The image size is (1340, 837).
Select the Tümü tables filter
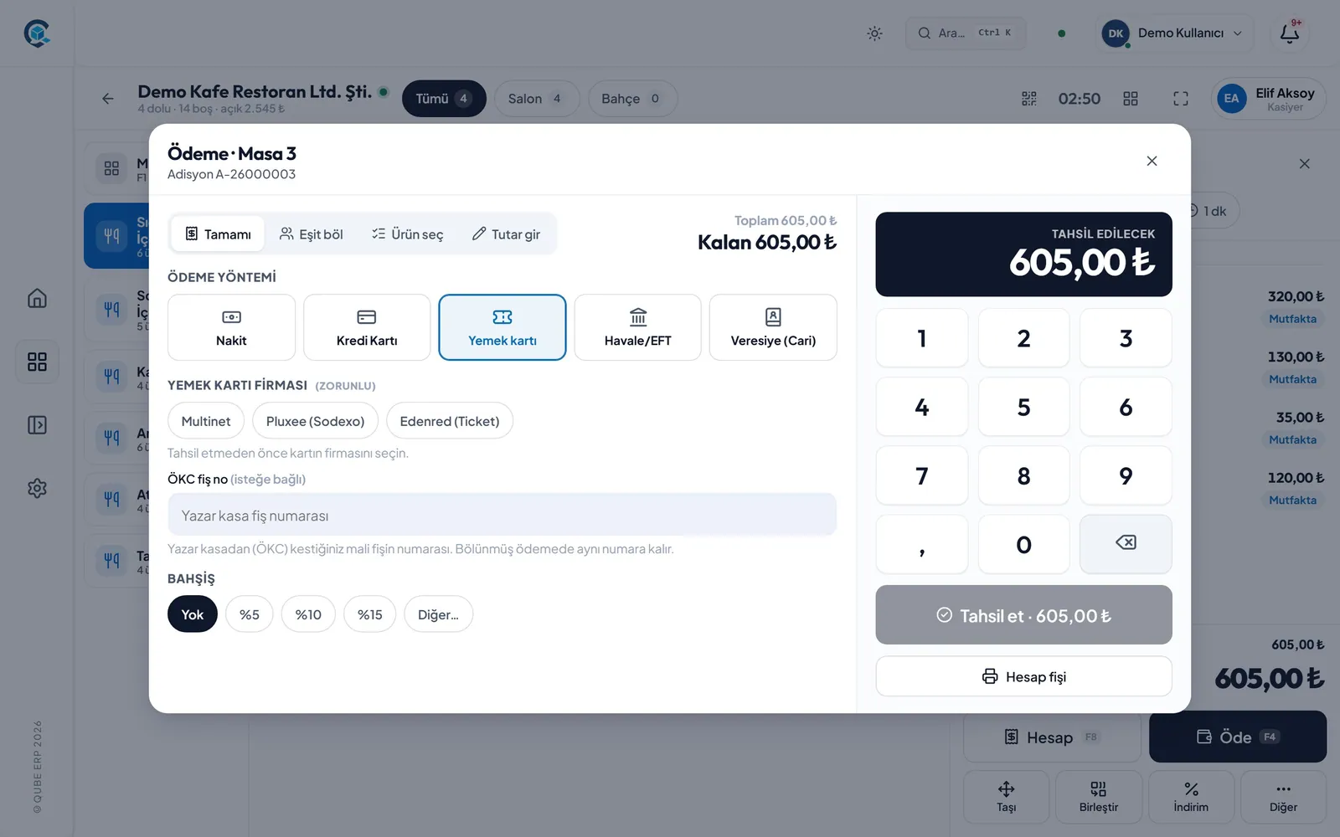(444, 99)
